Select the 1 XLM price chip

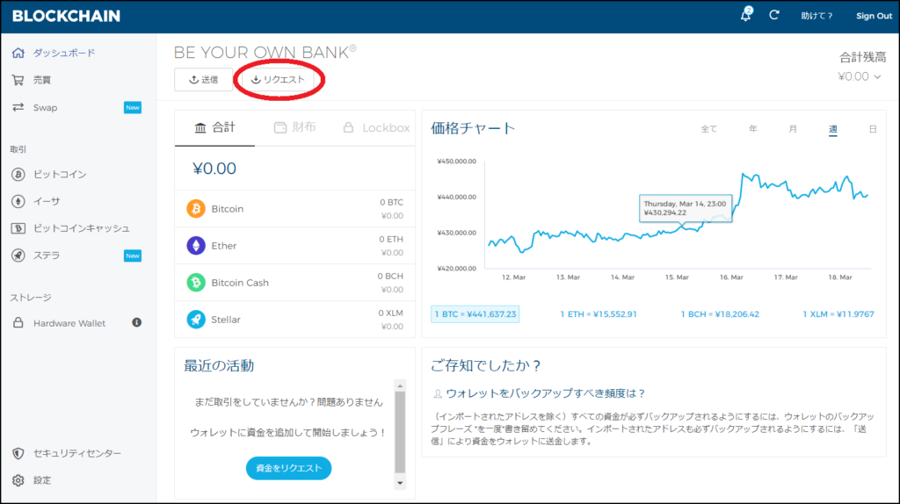click(x=838, y=314)
